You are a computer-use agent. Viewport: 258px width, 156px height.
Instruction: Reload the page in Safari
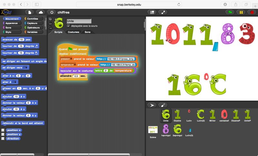[179, 5]
